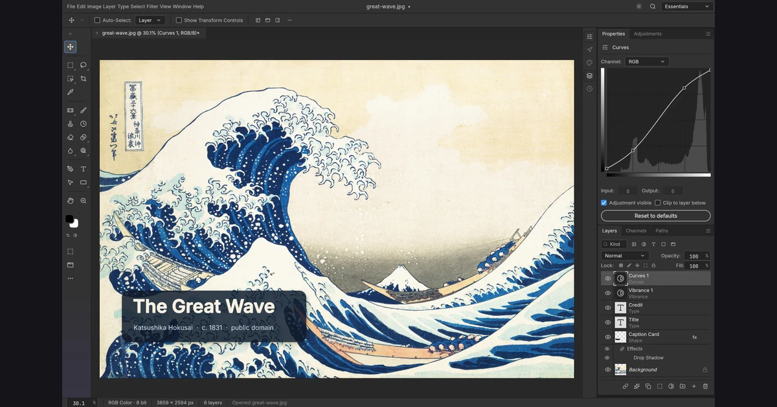Viewport: 777px width, 407px height.
Task: Check Clip to layer below
Action: 658,203
